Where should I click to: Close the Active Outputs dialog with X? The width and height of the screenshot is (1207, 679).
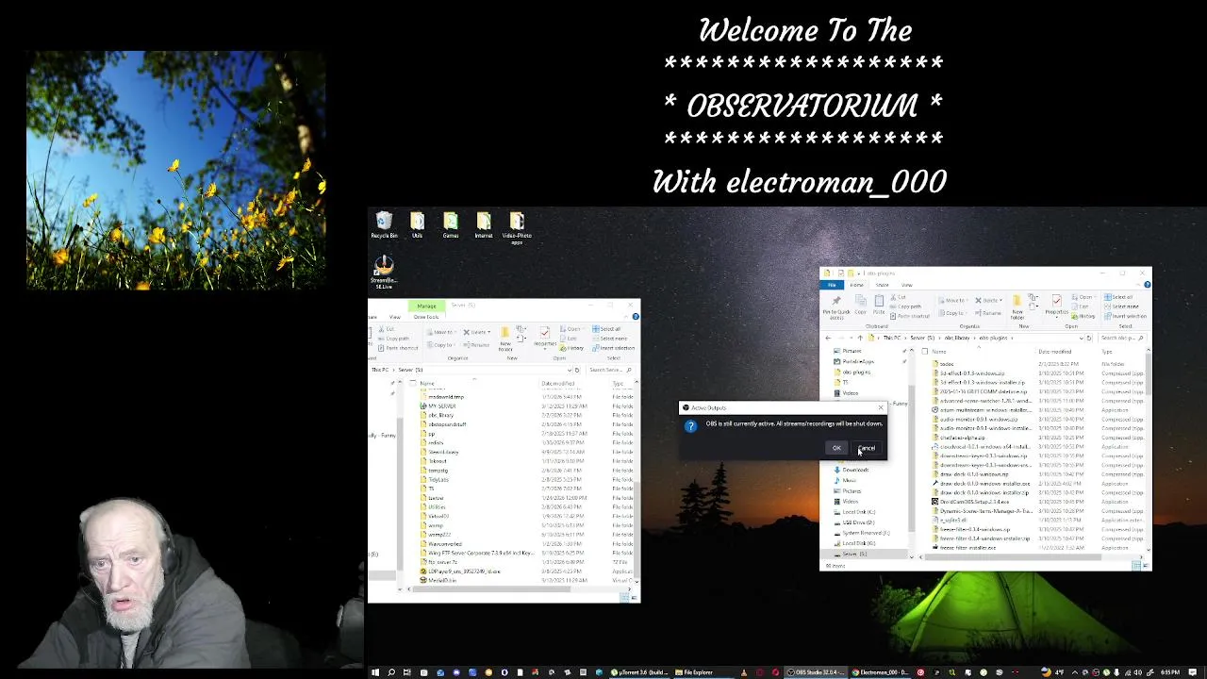click(x=881, y=407)
